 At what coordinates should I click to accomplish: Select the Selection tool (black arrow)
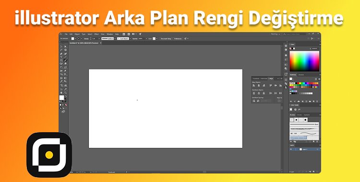[x=61, y=47]
